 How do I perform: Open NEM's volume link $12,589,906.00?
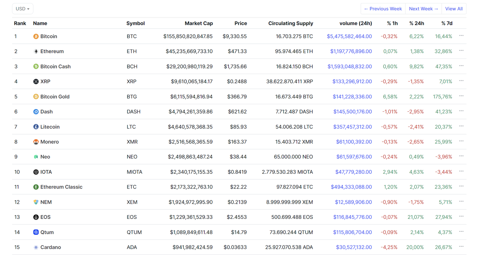[353, 202]
